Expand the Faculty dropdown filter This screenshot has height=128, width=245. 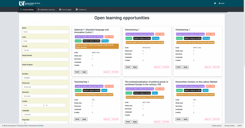point(45,50)
